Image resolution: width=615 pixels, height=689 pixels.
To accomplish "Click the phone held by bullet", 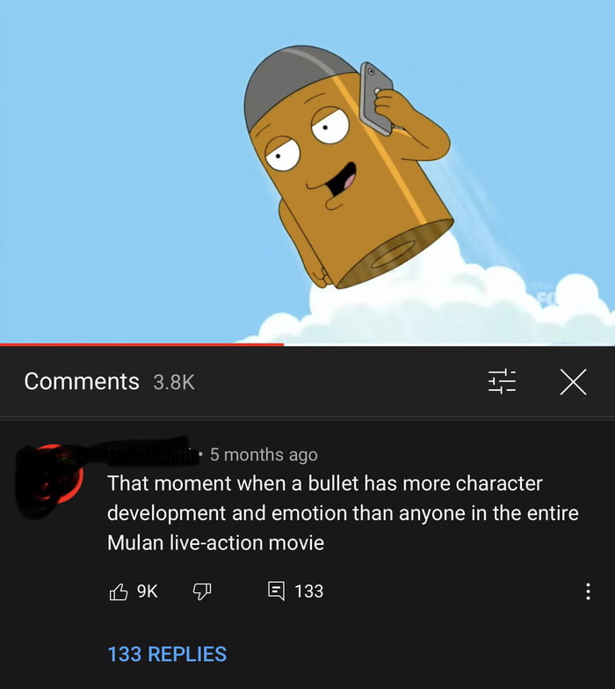I will pyautogui.click(x=376, y=98).
